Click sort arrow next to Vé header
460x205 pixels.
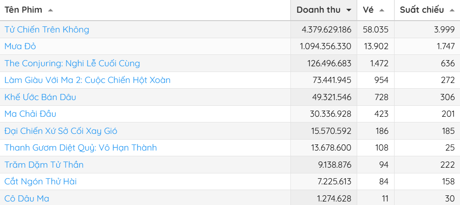pos(381,10)
